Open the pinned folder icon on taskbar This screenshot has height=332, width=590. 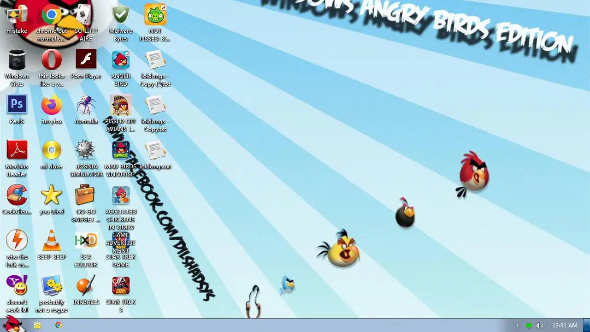tap(37, 326)
